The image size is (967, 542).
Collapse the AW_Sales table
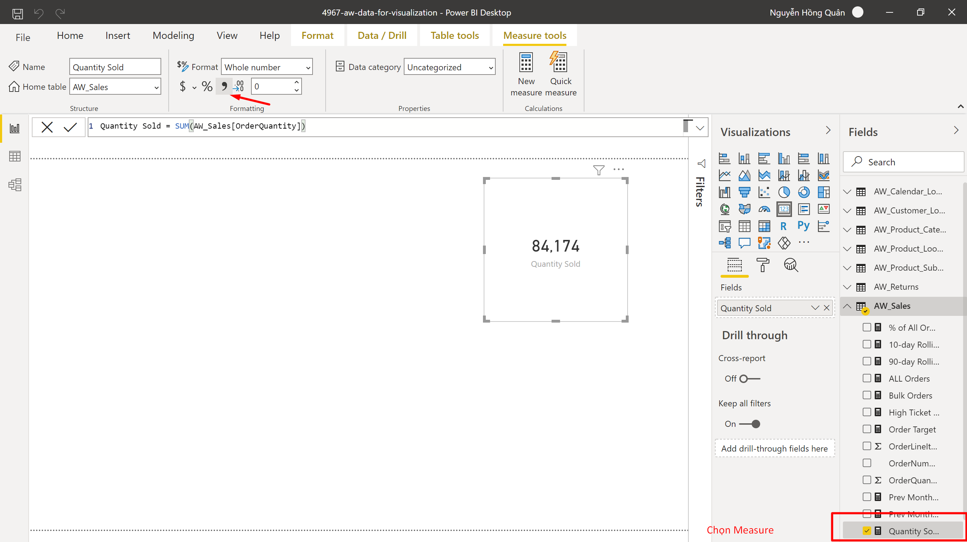tap(847, 306)
